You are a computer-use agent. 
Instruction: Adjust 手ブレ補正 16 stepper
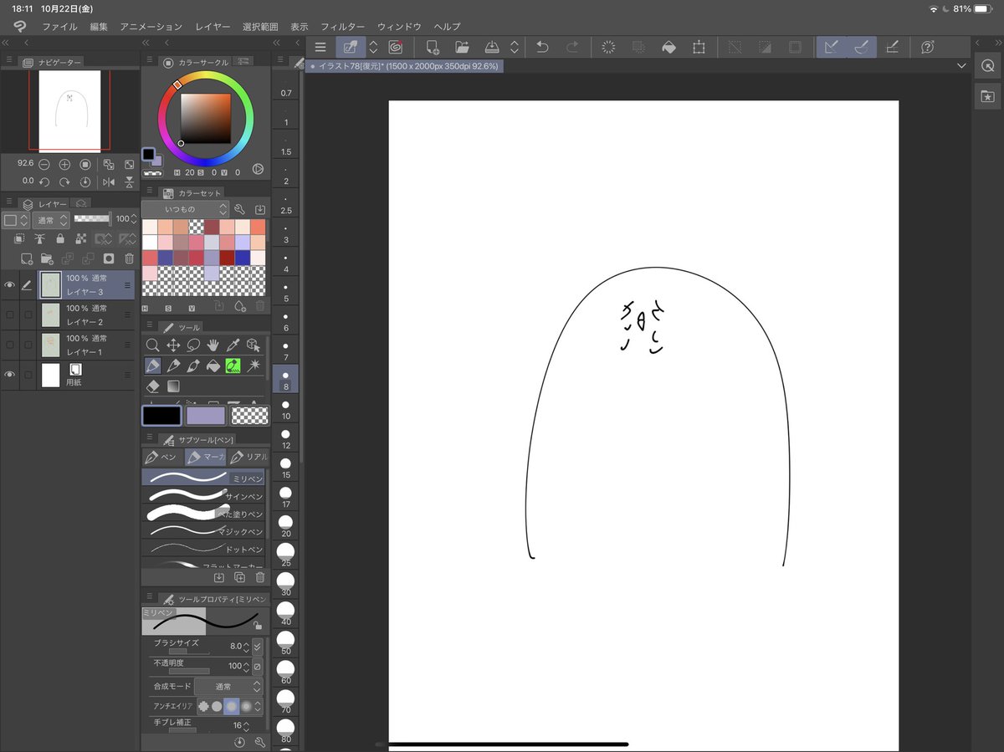pos(248,725)
